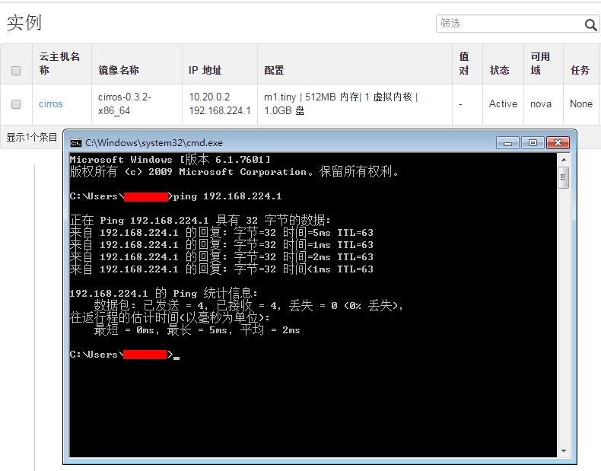Image resolution: width=601 pixels, height=471 pixels.
Task: Click the Active status cell
Action: pyautogui.click(x=503, y=103)
